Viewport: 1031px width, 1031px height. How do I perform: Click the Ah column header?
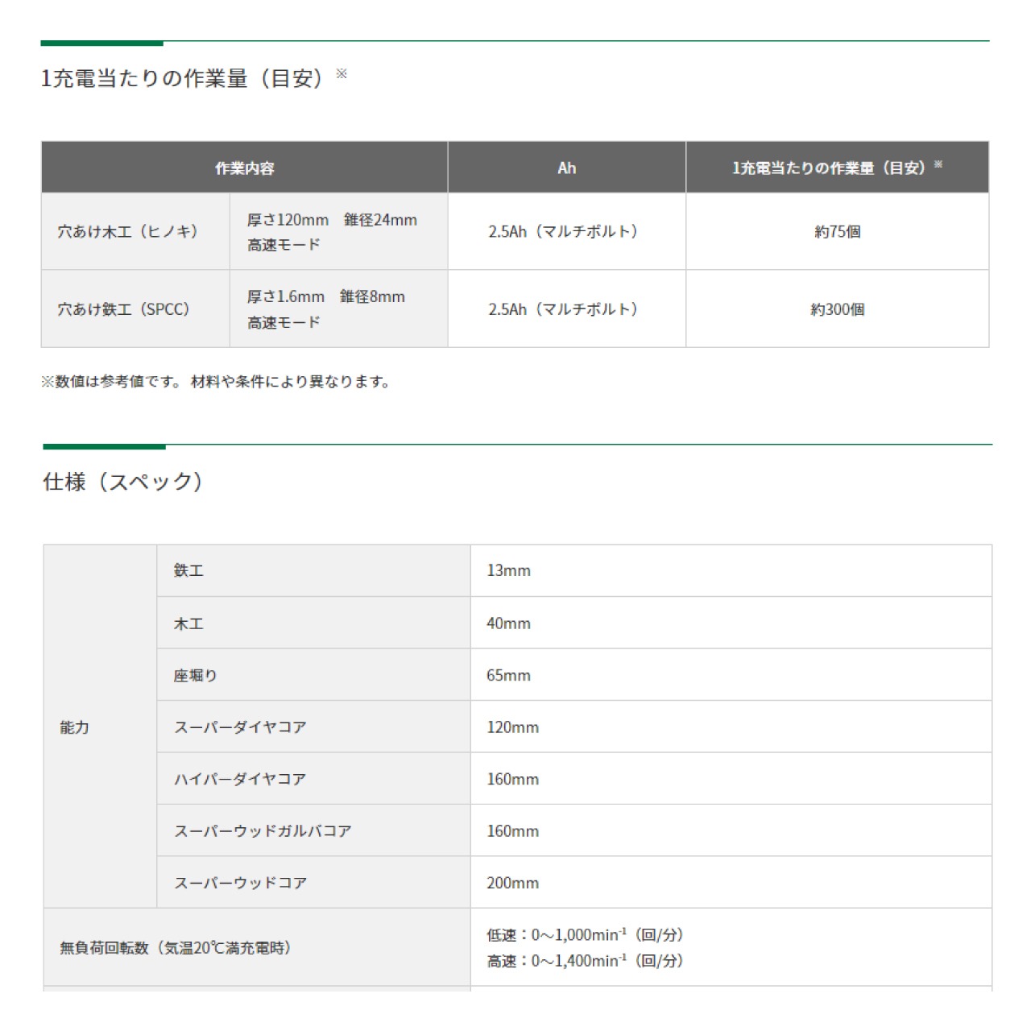point(567,168)
